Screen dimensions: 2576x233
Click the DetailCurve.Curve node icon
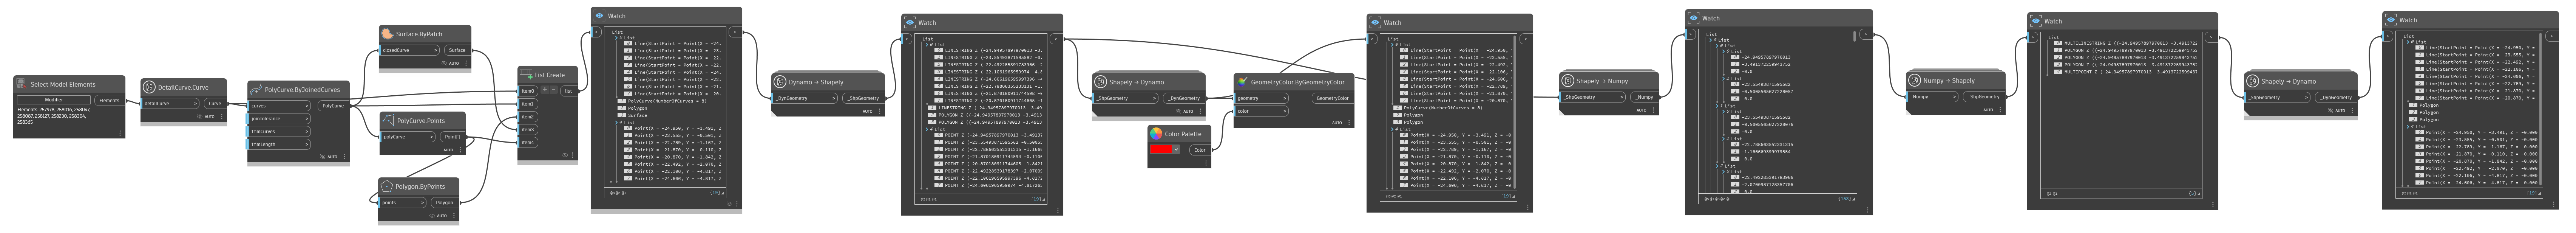point(149,87)
